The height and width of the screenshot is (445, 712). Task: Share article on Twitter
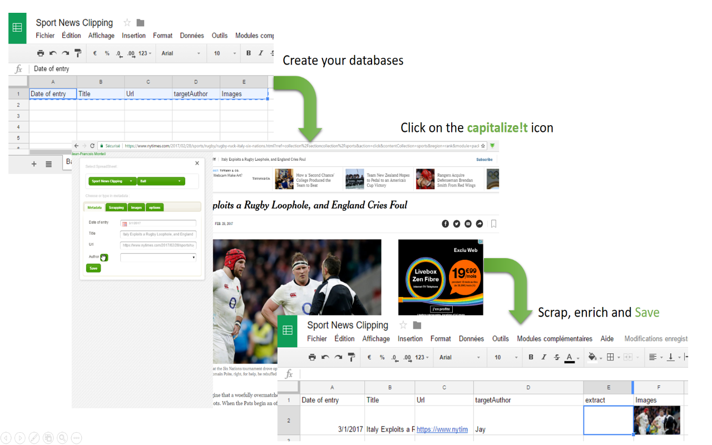tap(457, 224)
